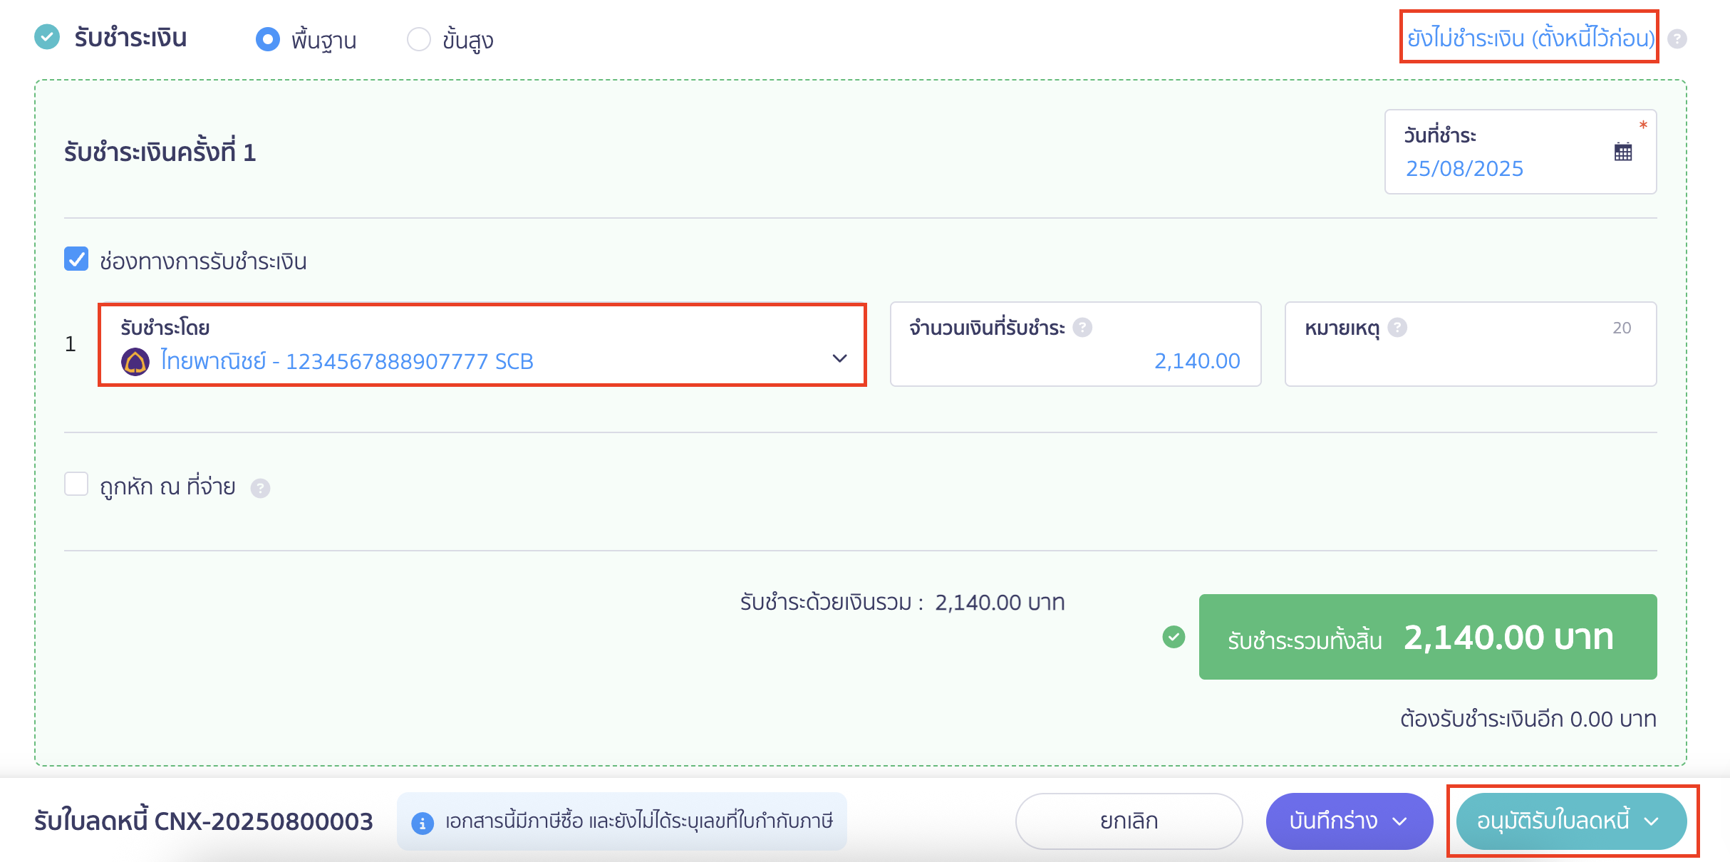This screenshot has width=1730, height=862.
Task: Open help icon beside ยังไม่ชำระเงิน link
Action: tap(1677, 38)
